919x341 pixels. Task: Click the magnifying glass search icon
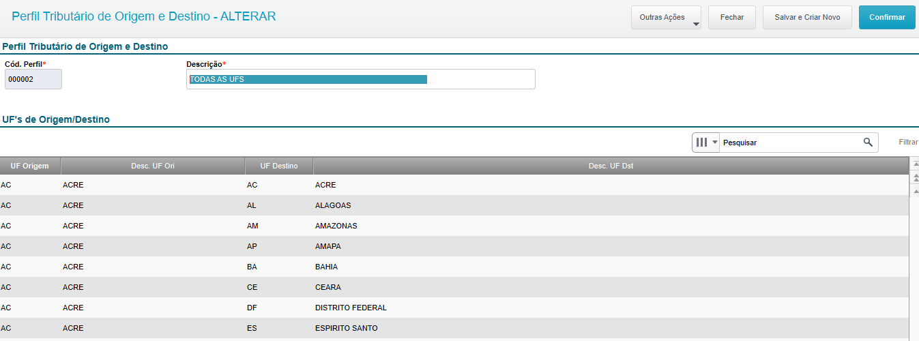point(868,142)
